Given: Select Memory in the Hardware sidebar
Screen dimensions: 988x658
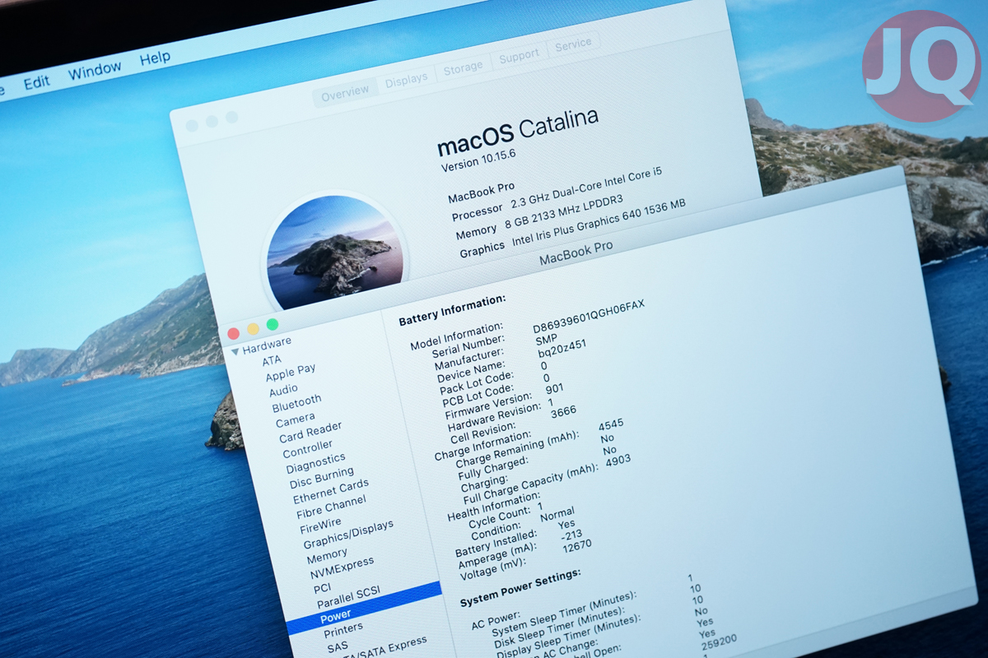Looking at the screenshot, I should point(328,554).
